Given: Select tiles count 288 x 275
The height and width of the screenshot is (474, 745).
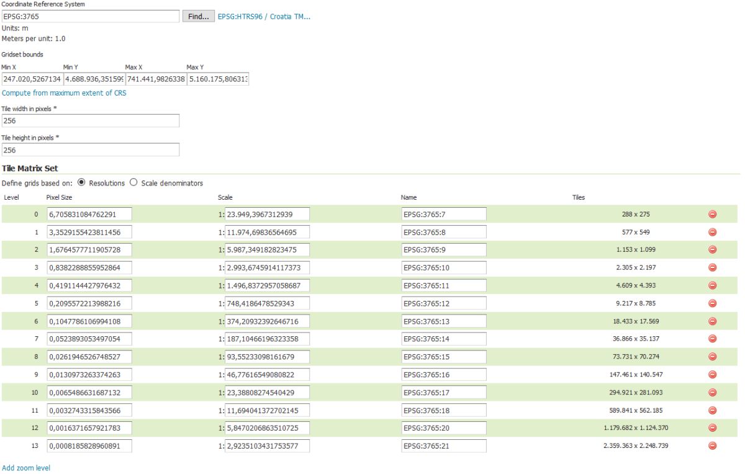Looking at the screenshot, I should [x=636, y=214].
